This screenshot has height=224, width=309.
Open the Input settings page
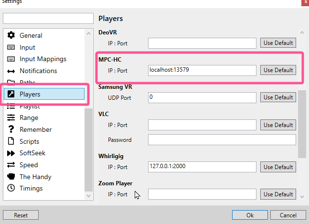44,47
